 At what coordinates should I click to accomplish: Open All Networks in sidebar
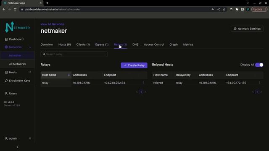coord(17,64)
